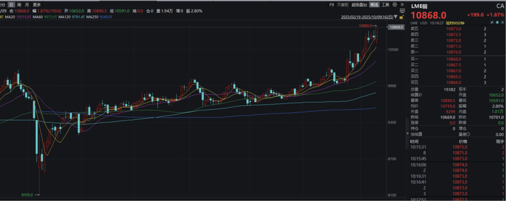Viewport: 506px width, 201px height.
Task: Click the 2025/02/19-2025/10/09 date range link
Action: pos(367,17)
